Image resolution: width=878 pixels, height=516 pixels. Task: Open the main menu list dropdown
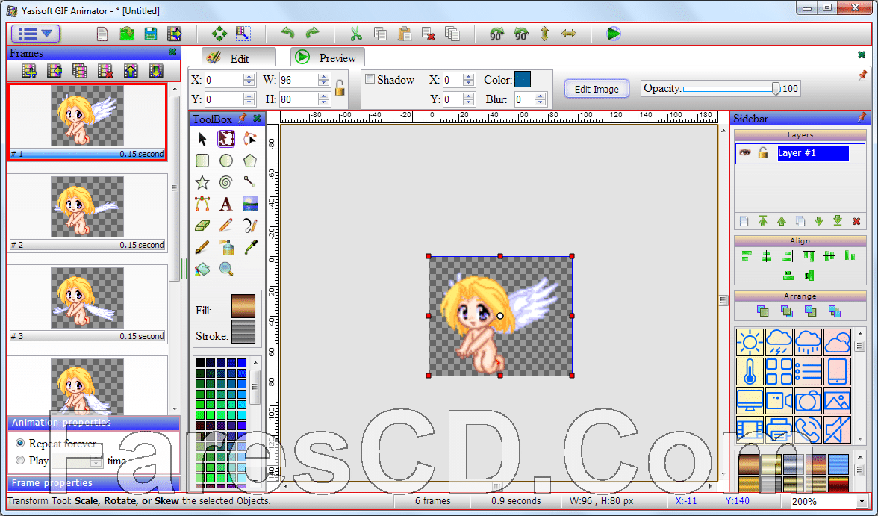click(35, 34)
